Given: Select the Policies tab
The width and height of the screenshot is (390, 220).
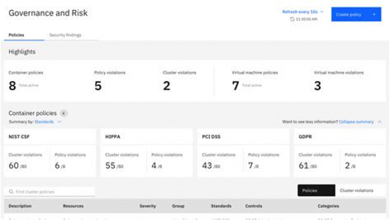Looking at the screenshot, I should tap(16, 35).
